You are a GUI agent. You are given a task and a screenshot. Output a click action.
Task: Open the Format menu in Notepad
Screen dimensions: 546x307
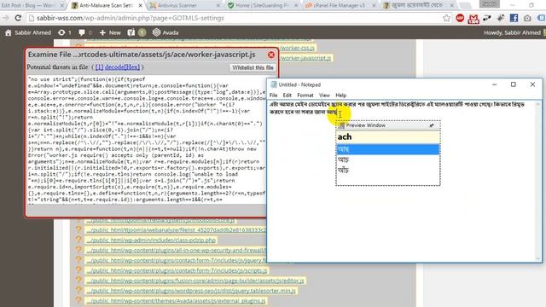305,95
